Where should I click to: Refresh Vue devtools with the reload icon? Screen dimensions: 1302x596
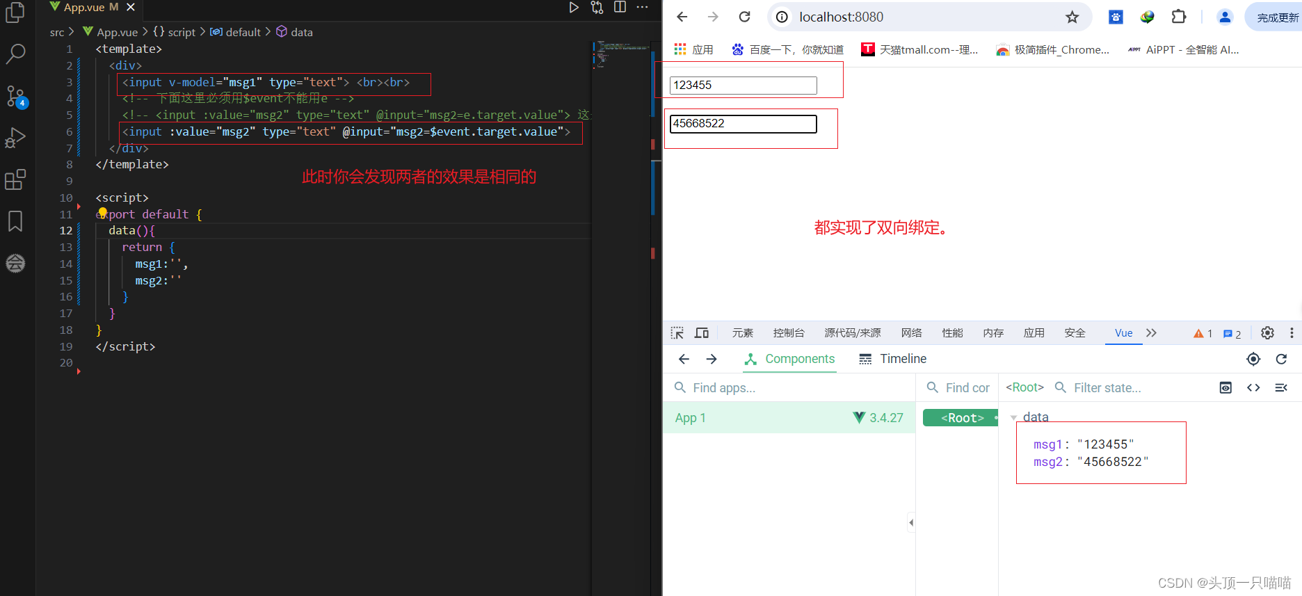pyautogui.click(x=1281, y=359)
